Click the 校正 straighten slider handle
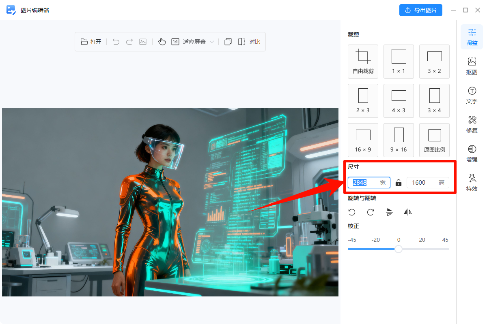Viewport: 487px width, 324px height. (399, 249)
